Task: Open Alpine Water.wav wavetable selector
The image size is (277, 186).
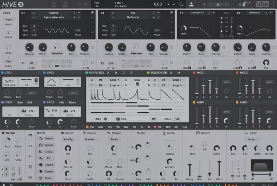Action: click(x=54, y=18)
